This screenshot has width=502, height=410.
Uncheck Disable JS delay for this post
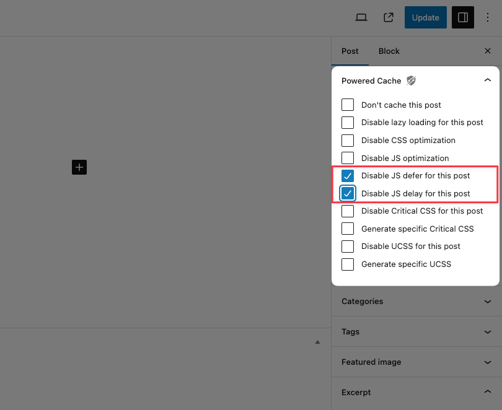[347, 193]
